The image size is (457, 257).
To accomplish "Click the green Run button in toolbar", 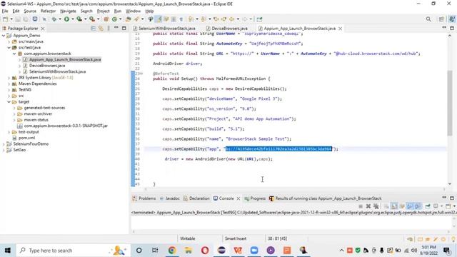I will pyautogui.click(x=66, y=19).
